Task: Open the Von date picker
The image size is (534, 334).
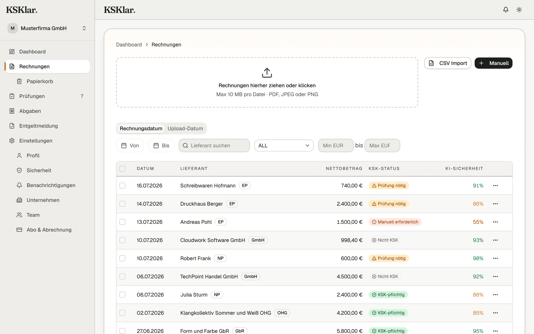Action: click(x=130, y=146)
